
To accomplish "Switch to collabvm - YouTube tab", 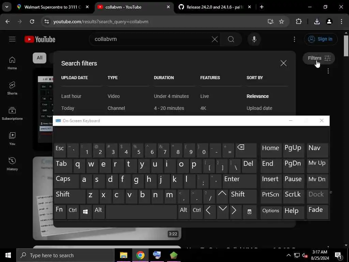I will click(x=134, y=7).
